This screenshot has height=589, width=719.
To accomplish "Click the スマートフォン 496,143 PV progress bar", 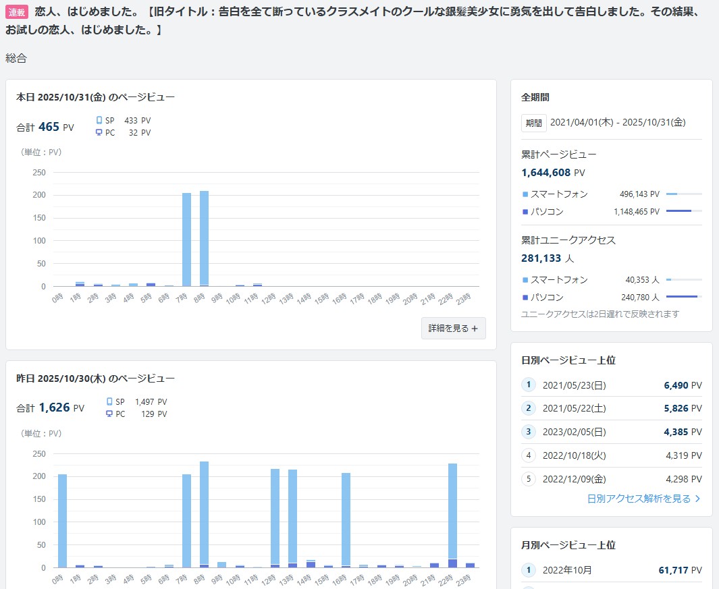I will 684,194.
